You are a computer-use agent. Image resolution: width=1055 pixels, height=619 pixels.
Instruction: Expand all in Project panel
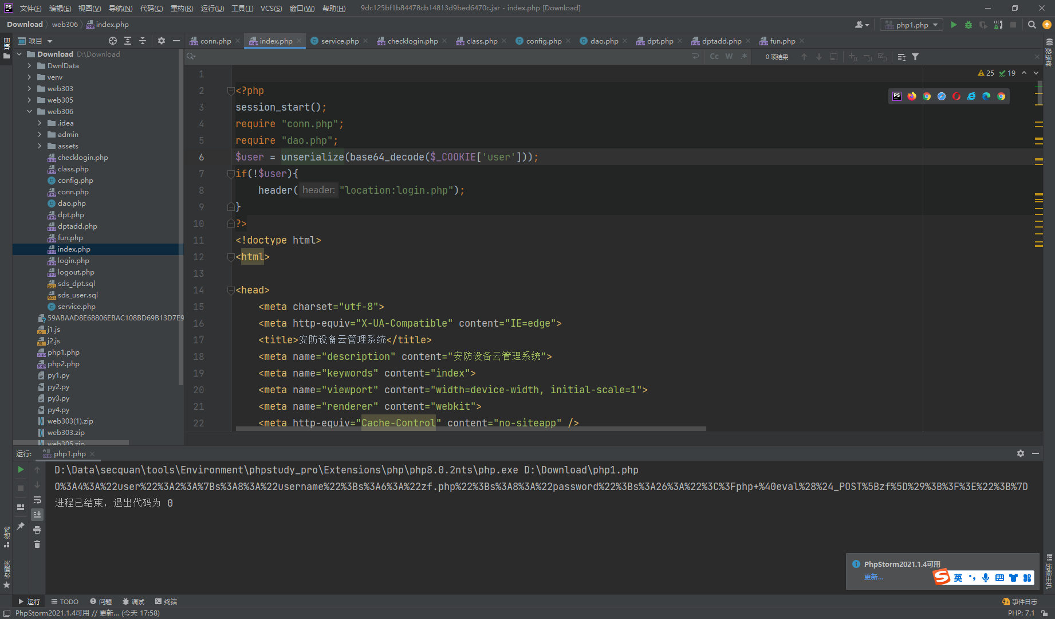tap(128, 41)
